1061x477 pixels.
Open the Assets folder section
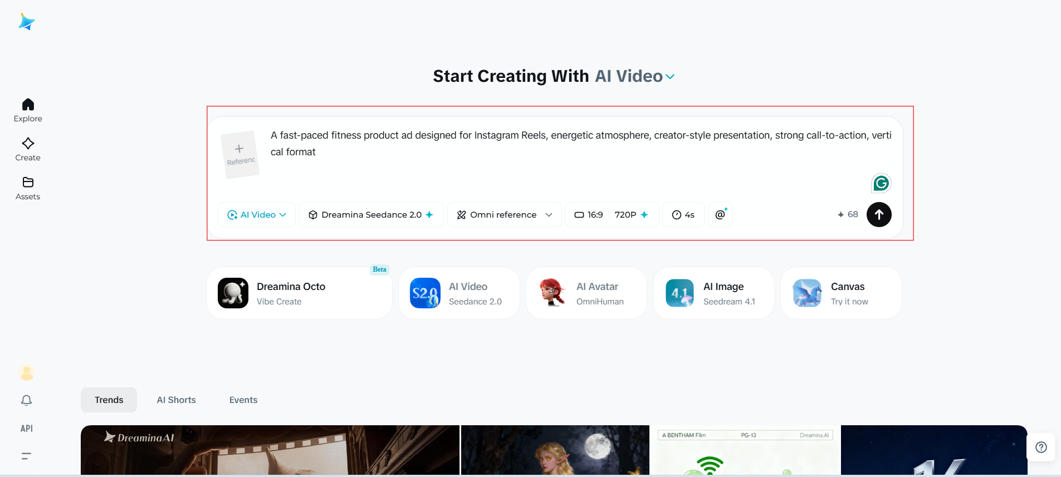(x=28, y=188)
